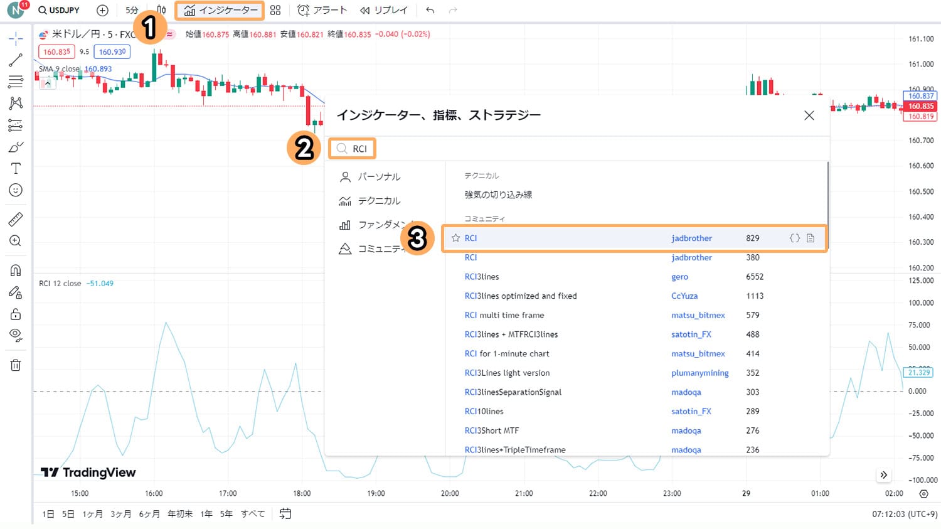The image size is (941, 529).
Task: Hide all drawings with eye icon
Action: tap(16, 335)
